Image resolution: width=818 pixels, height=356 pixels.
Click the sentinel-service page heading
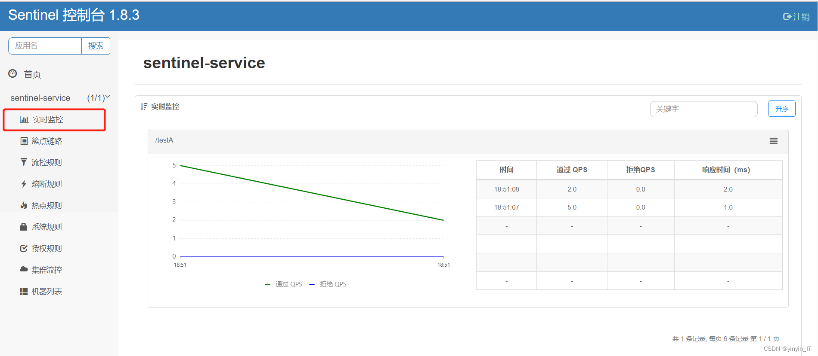pyautogui.click(x=204, y=63)
